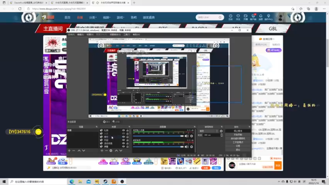This screenshot has width=329, height=185.
Task: Open the OBS 编辑 (Edit) menu
Action: (80, 35)
